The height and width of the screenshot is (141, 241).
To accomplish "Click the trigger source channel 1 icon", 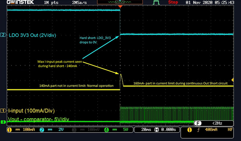I will tap(190, 130).
